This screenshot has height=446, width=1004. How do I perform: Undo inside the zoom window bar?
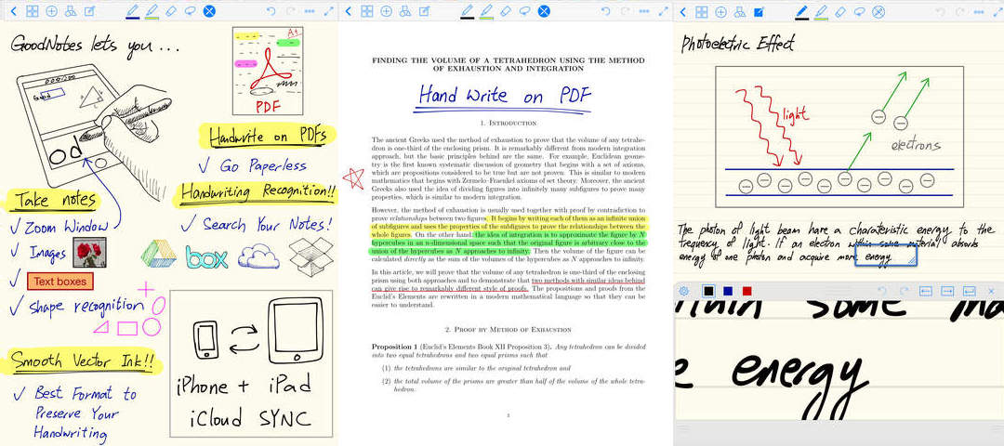pyautogui.click(x=882, y=291)
